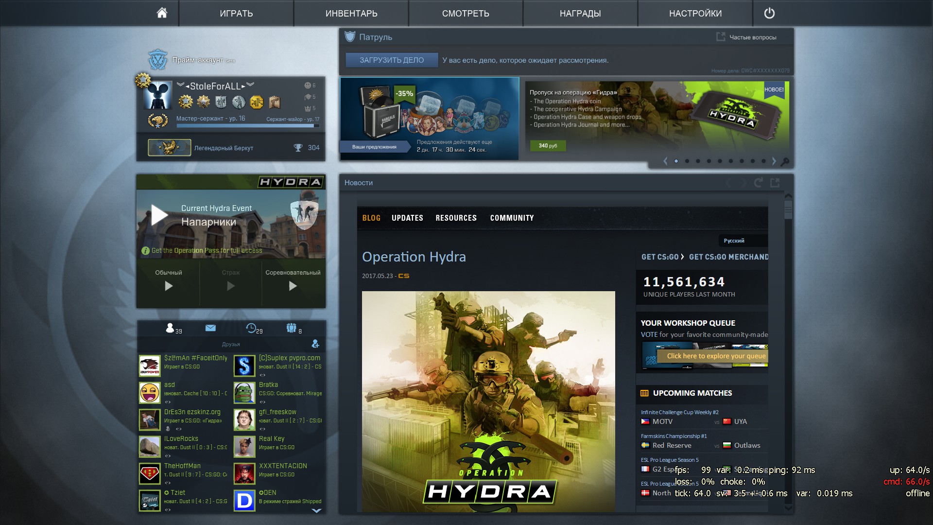Open the ИНВЕНТАРЬ menu
This screenshot has height=525, width=933.
[351, 13]
